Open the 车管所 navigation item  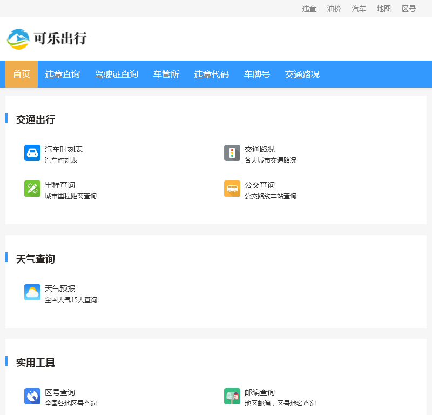(x=166, y=74)
